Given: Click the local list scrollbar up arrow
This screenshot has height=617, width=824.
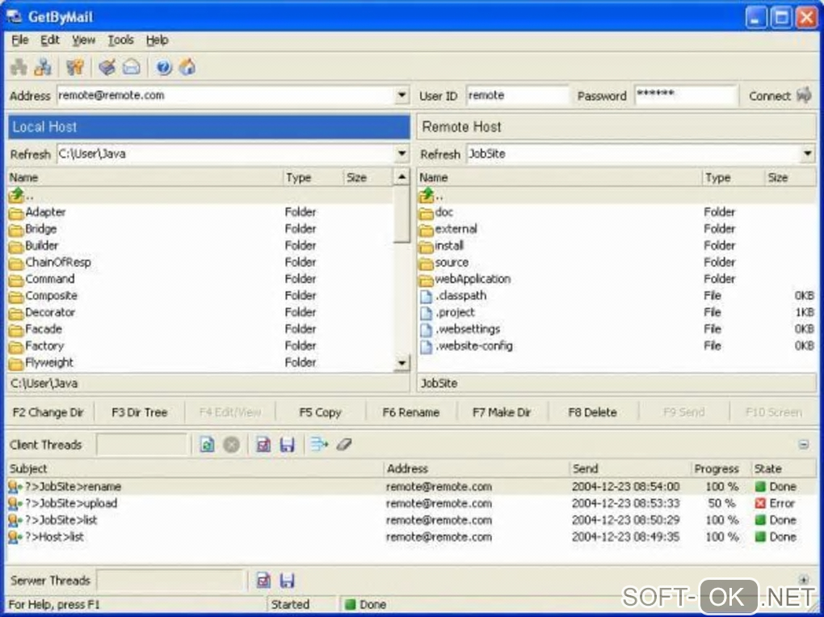Looking at the screenshot, I should (401, 177).
